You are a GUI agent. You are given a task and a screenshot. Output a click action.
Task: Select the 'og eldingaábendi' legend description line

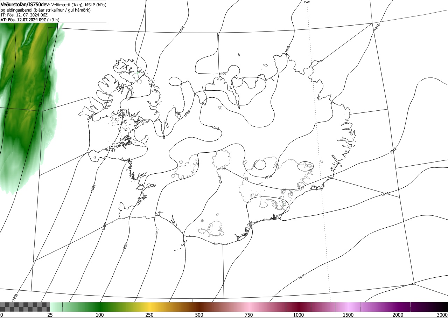point(46,10)
